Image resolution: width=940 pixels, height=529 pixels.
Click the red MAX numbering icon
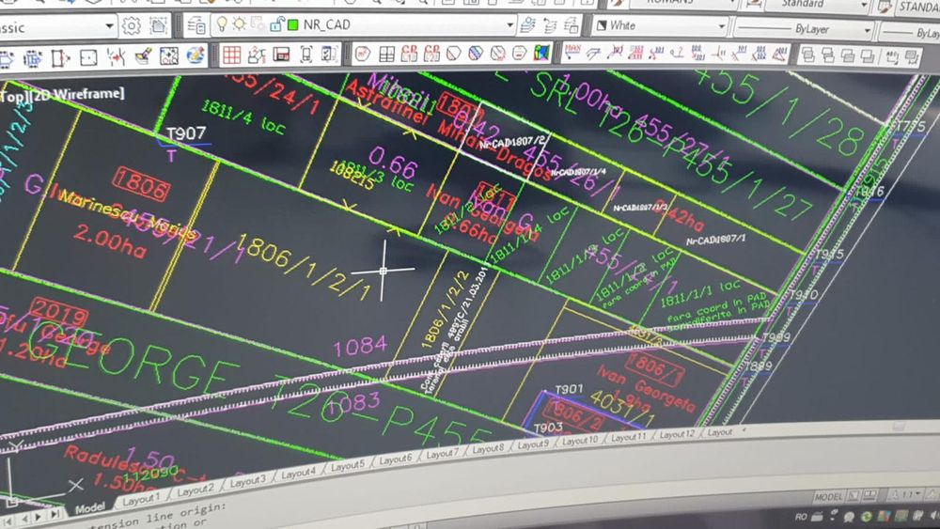572,52
